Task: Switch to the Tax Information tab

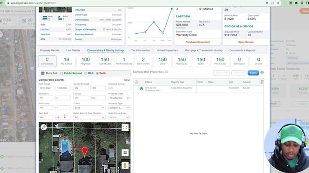Action: [x=140, y=50]
